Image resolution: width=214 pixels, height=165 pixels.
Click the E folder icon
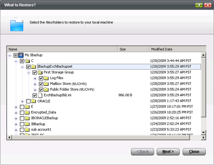coord(27,107)
